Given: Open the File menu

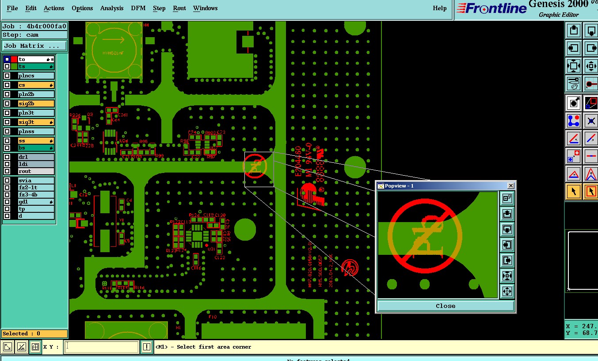Looking at the screenshot, I should (12, 8).
